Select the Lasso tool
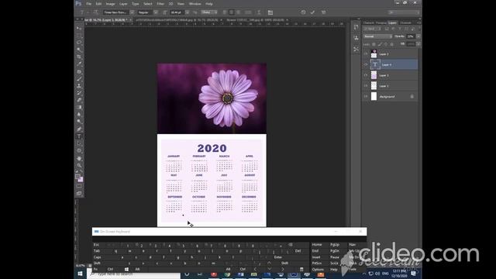496x279 pixels. click(x=79, y=43)
